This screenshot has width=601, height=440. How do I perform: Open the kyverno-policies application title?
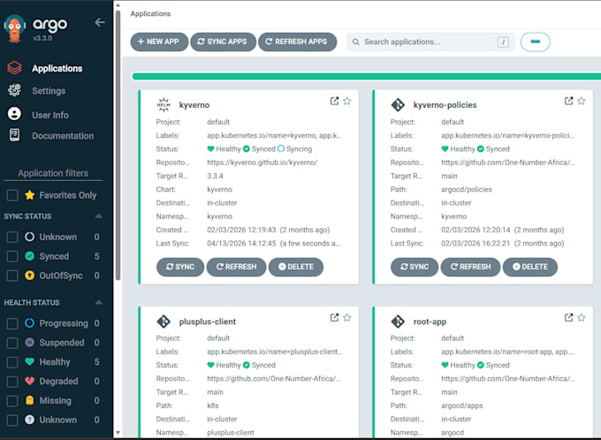(x=445, y=105)
